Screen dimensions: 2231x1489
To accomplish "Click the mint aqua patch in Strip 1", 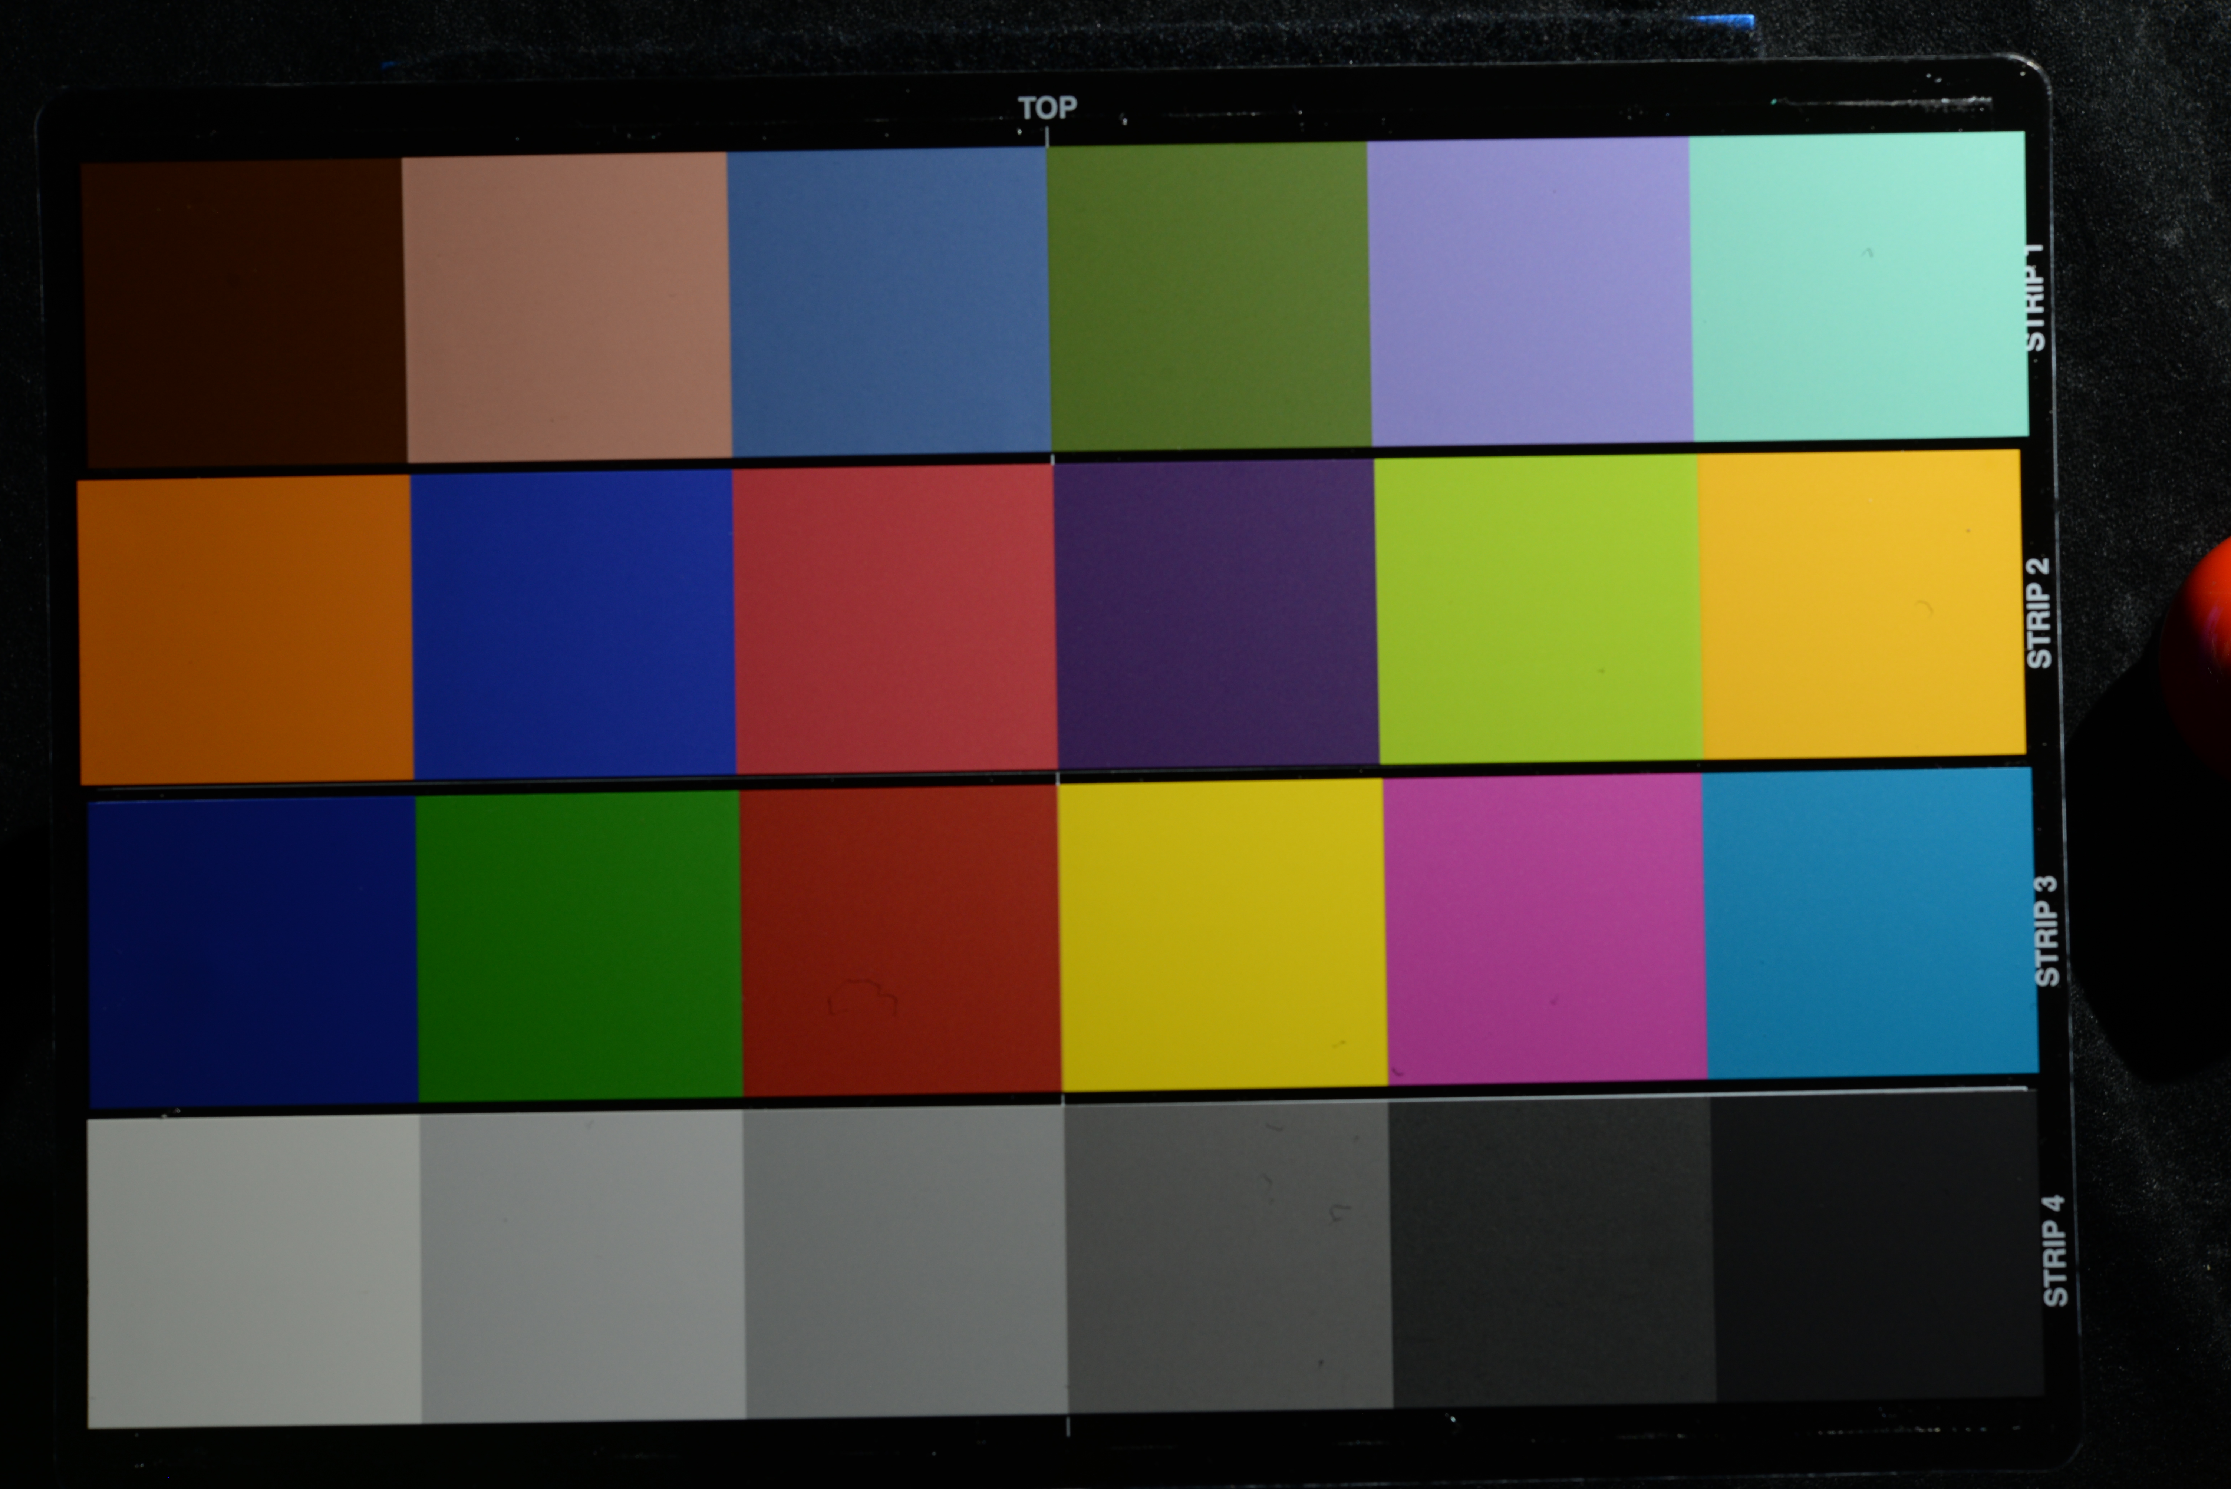I will coord(1859,286).
